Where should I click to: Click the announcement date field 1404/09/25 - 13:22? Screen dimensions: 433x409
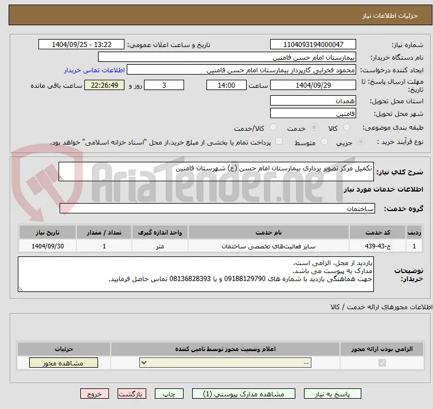[x=81, y=45]
